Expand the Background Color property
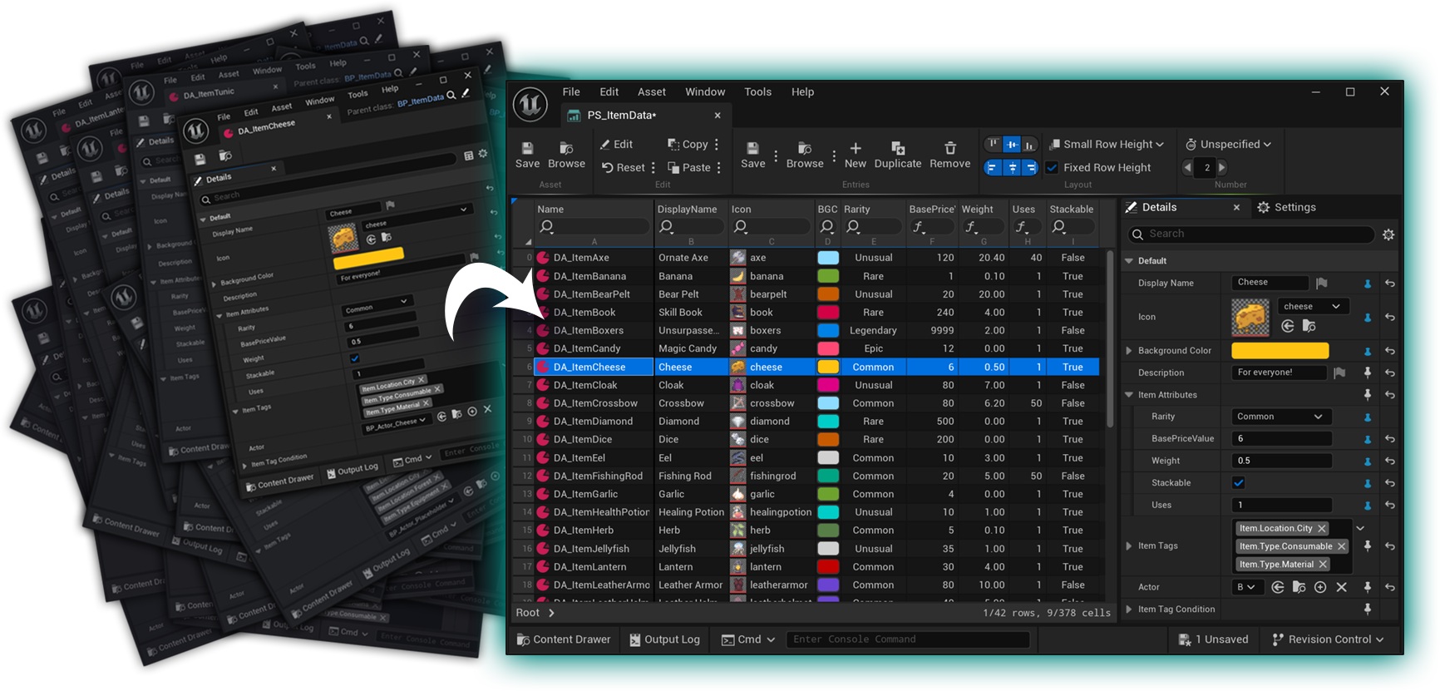The height and width of the screenshot is (691, 1440). (x=1129, y=351)
